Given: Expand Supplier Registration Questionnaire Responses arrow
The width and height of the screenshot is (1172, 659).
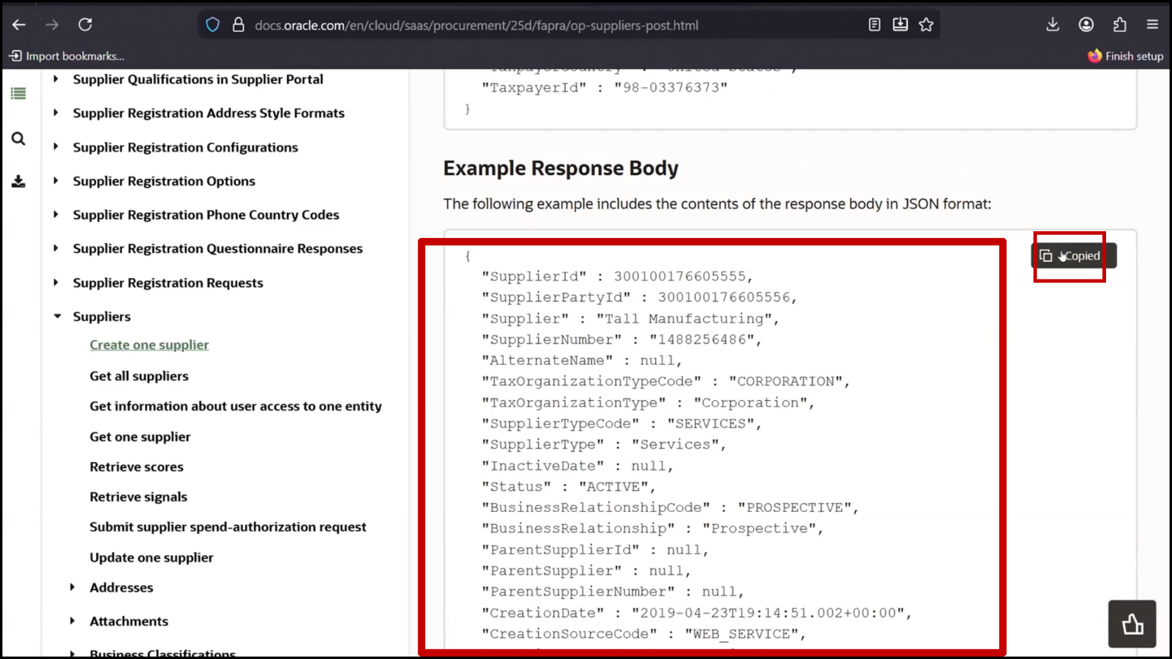Looking at the screenshot, I should click(x=56, y=248).
